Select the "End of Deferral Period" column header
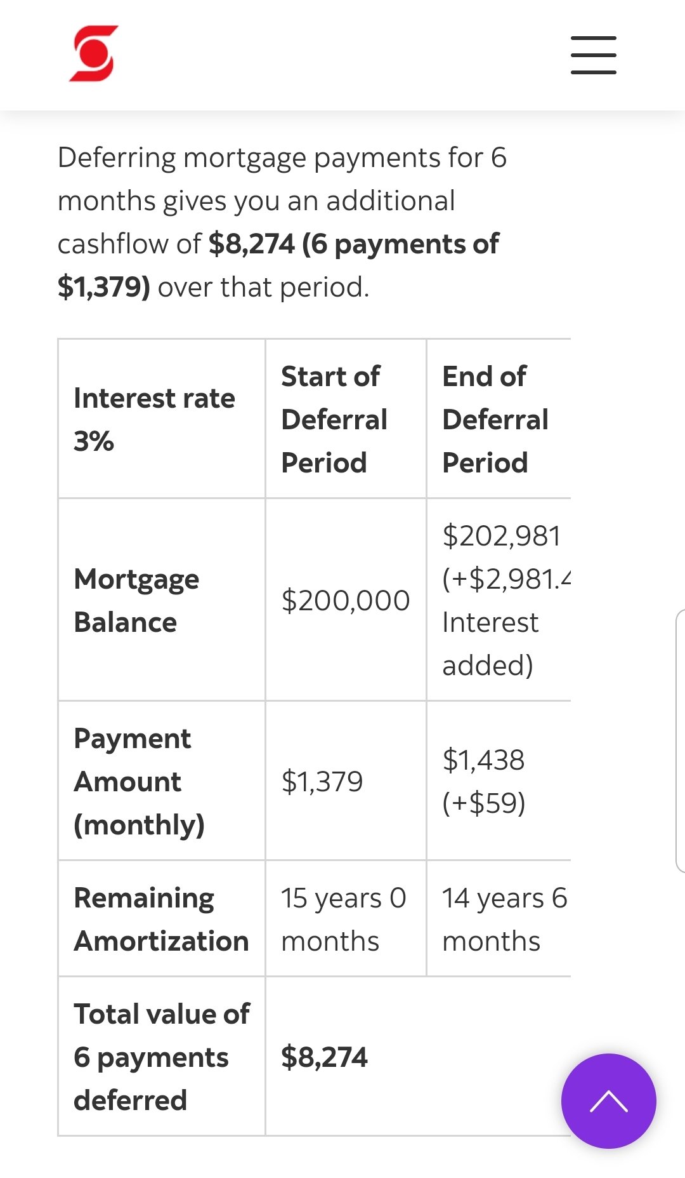The image size is (685, 1178). point(495,419)
